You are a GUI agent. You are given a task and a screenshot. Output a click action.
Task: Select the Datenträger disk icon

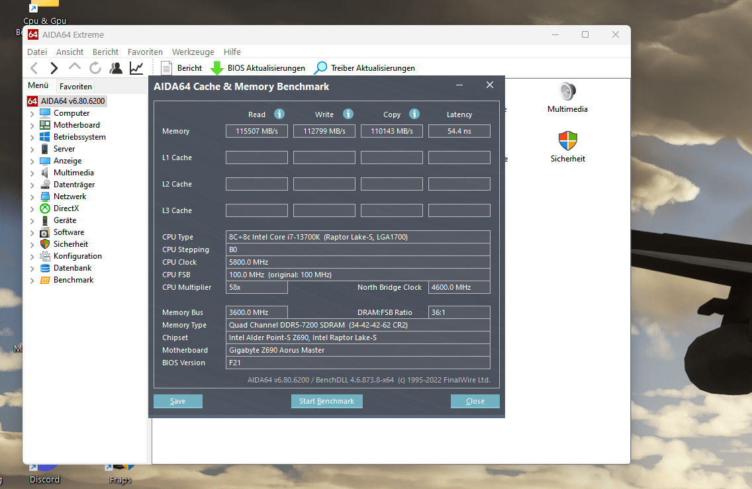[45, 185]
